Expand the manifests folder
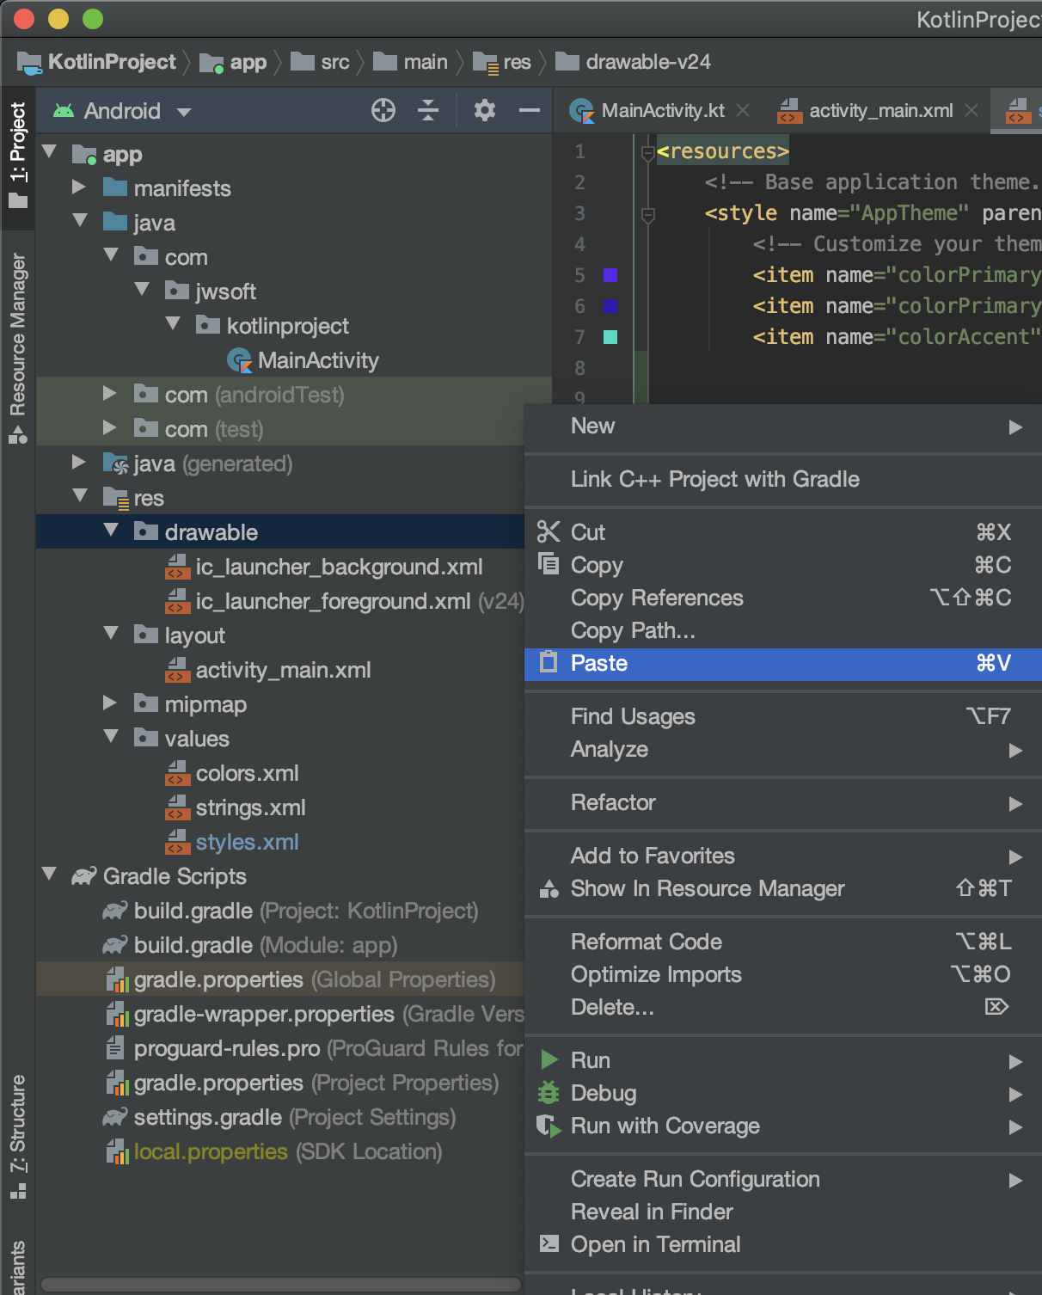This screenshot has width=1042, height=1295. tap(79, 187)
